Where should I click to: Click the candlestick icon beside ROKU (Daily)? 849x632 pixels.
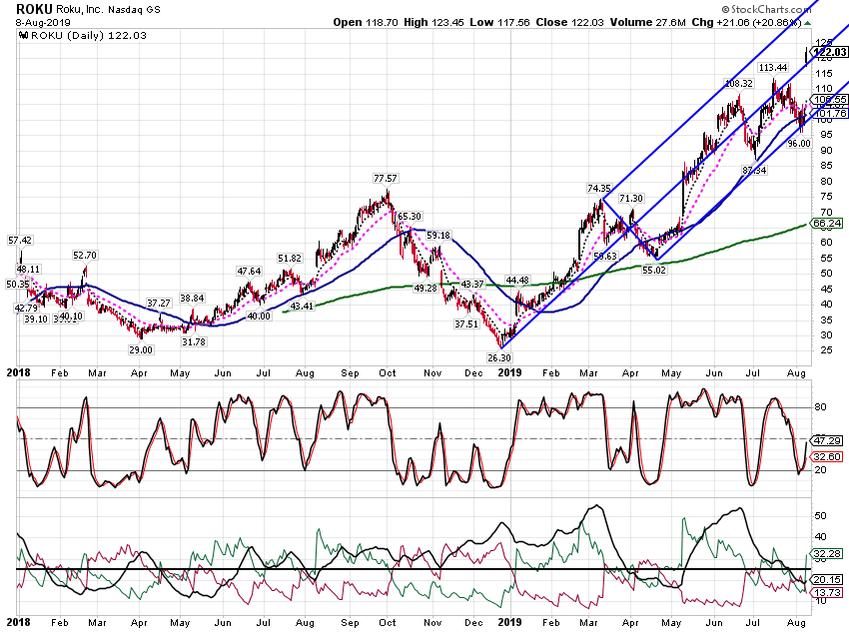23,36
